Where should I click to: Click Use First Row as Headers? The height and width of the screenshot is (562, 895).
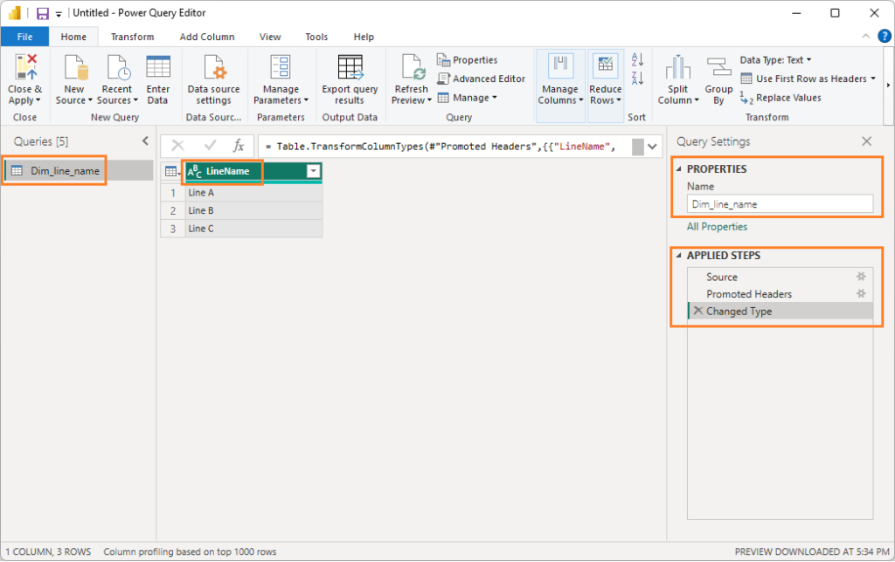(x=808, y=79)
